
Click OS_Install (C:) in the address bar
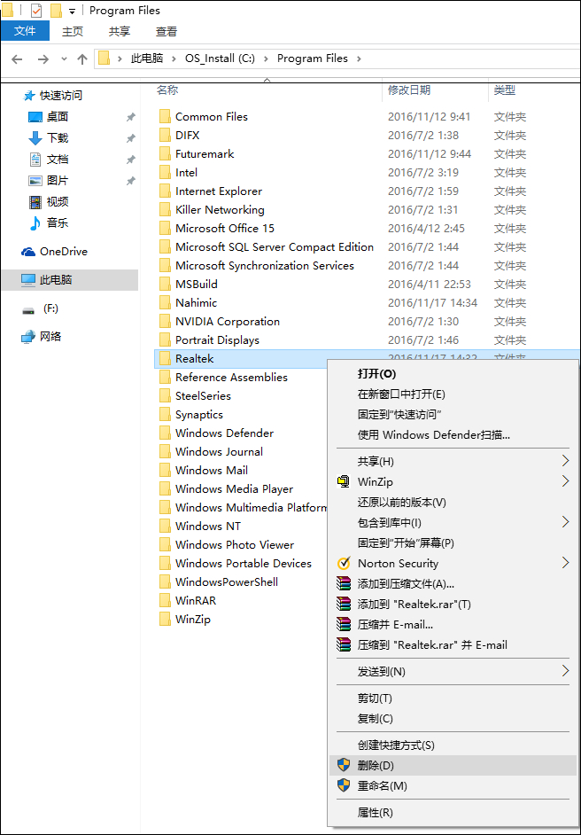(220, 59)
